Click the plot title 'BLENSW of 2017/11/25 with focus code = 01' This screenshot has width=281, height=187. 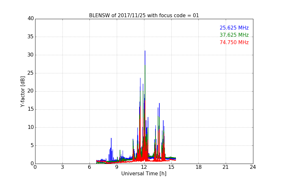pos(144,16)
